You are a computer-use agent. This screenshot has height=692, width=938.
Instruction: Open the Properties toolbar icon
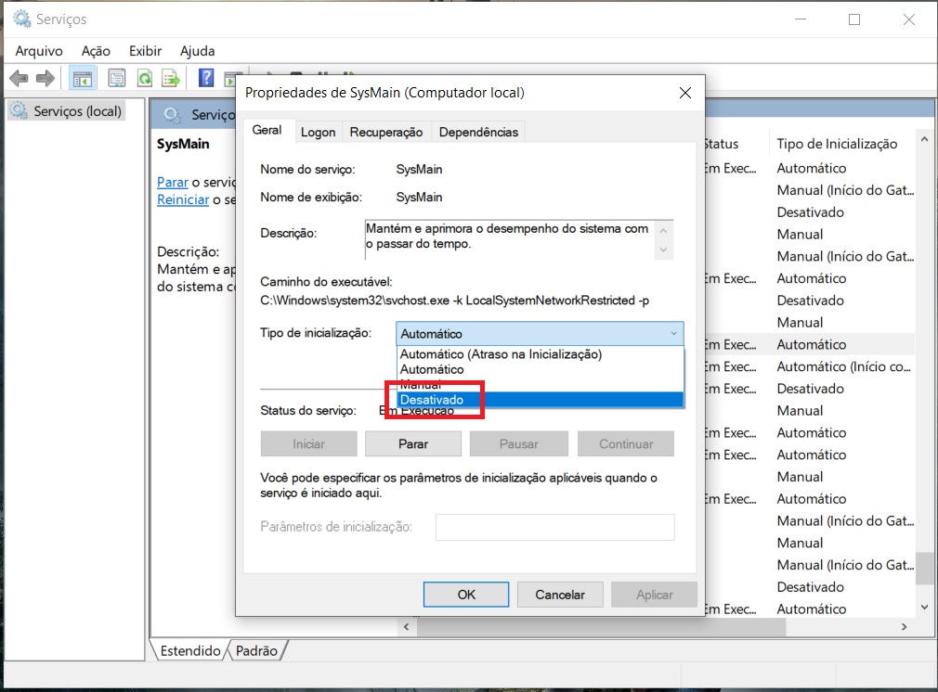(117, 78)
